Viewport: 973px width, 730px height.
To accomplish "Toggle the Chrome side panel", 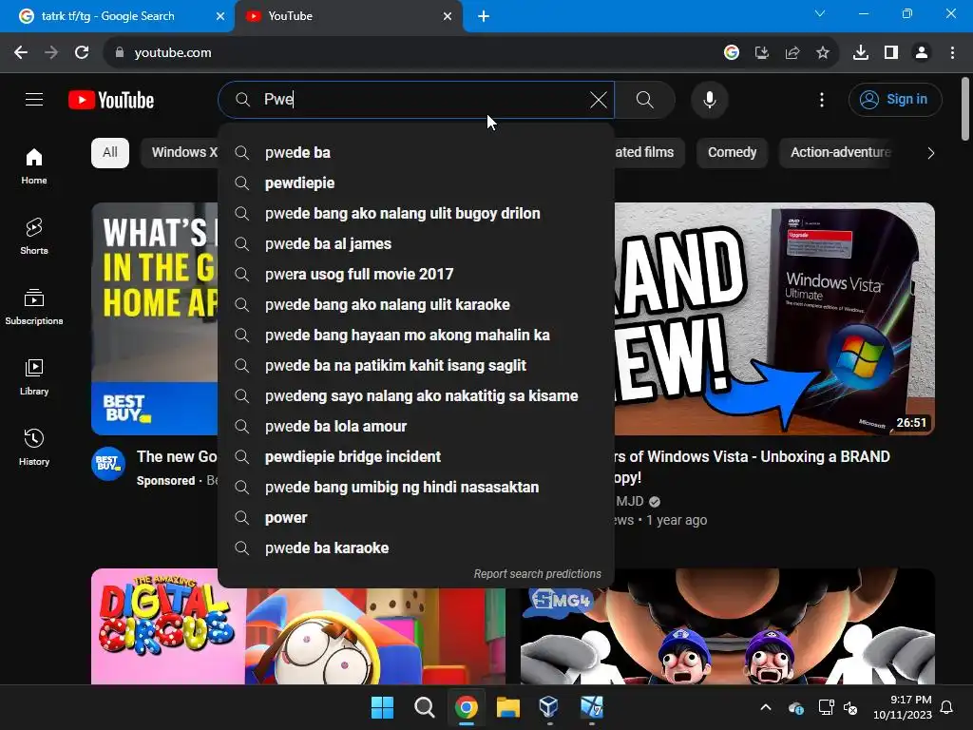I will pos(891,53).
